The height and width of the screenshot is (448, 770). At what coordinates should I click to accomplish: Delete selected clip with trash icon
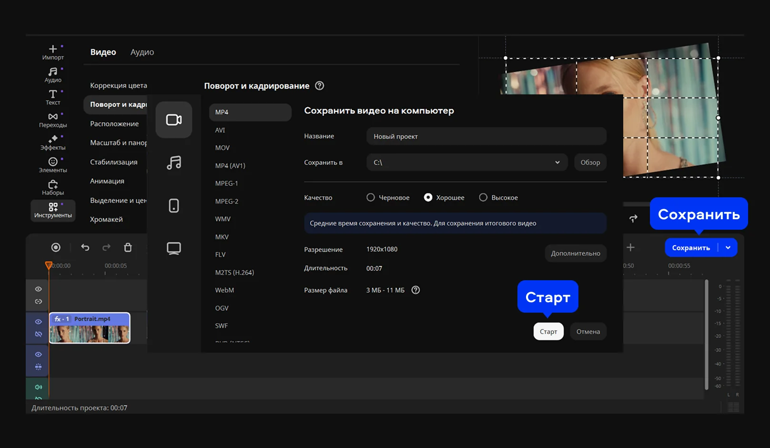pyautogui.click(x=128, y=247)
